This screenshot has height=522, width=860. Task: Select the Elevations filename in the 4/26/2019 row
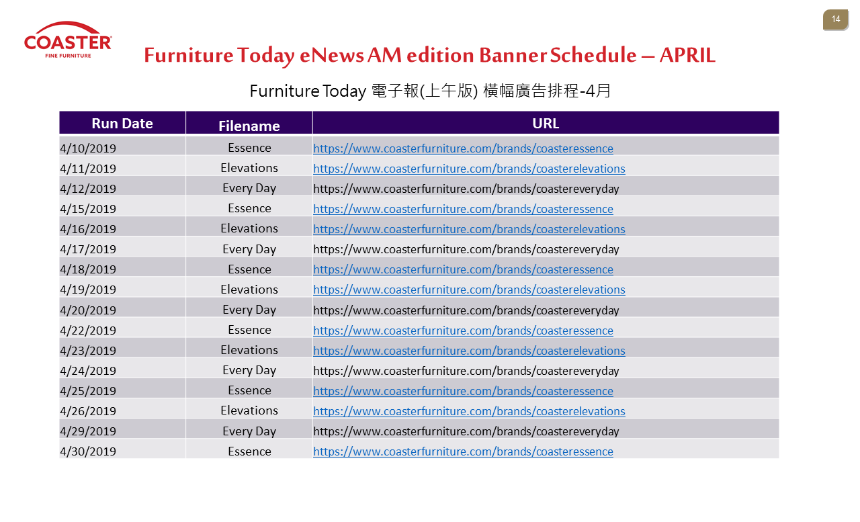click(249, 410)
